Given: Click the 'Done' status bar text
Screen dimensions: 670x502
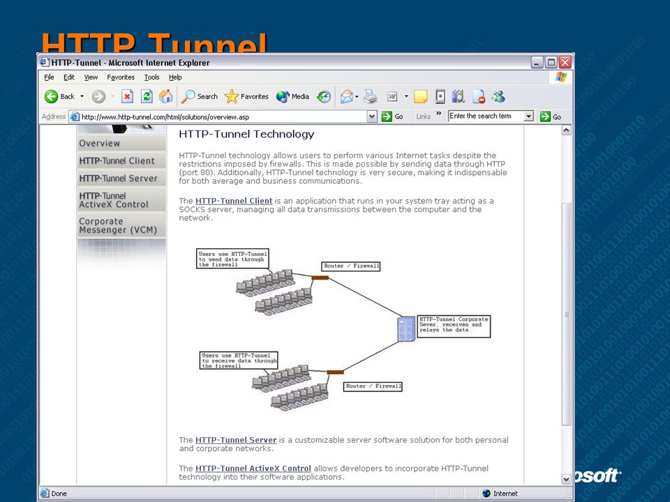Looking at the screenshot, I should [x=59, y=494].
